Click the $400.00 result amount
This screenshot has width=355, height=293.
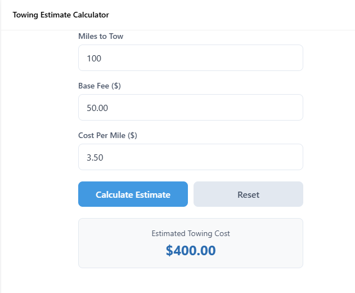point(191,251)
